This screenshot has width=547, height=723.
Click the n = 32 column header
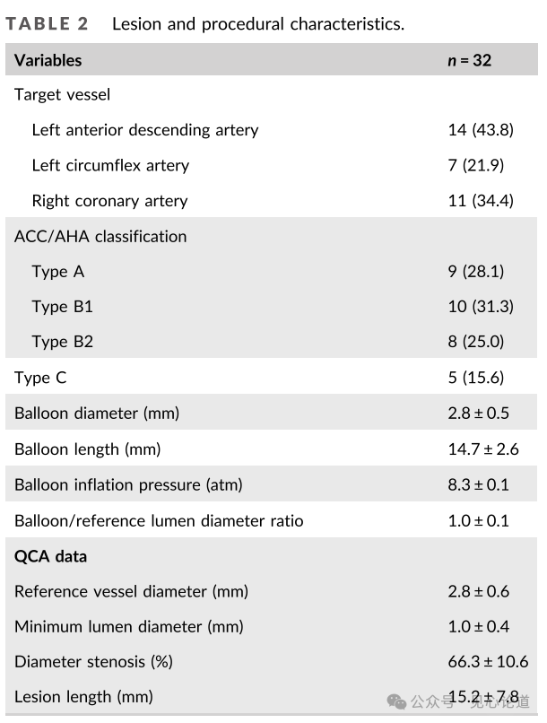point(469,61)
